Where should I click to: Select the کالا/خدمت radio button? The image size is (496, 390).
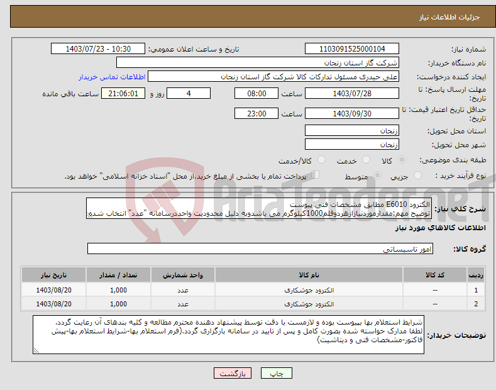coord(321,160)
